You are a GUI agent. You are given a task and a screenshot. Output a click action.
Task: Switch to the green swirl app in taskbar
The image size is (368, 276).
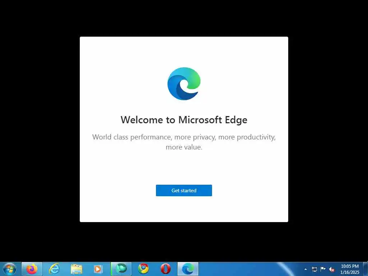121,269
